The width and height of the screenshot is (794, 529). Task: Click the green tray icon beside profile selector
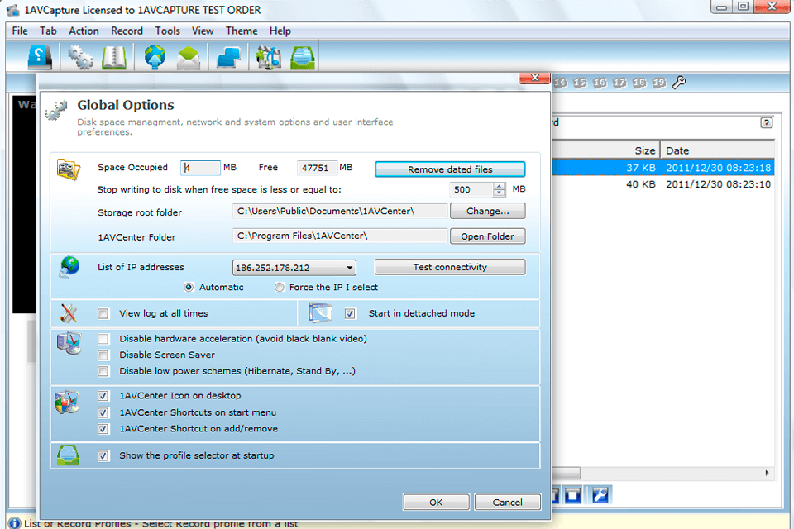68,455
